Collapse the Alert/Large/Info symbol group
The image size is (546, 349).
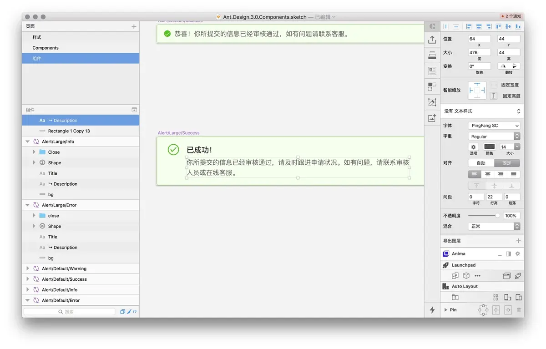[x=28, y=142]
